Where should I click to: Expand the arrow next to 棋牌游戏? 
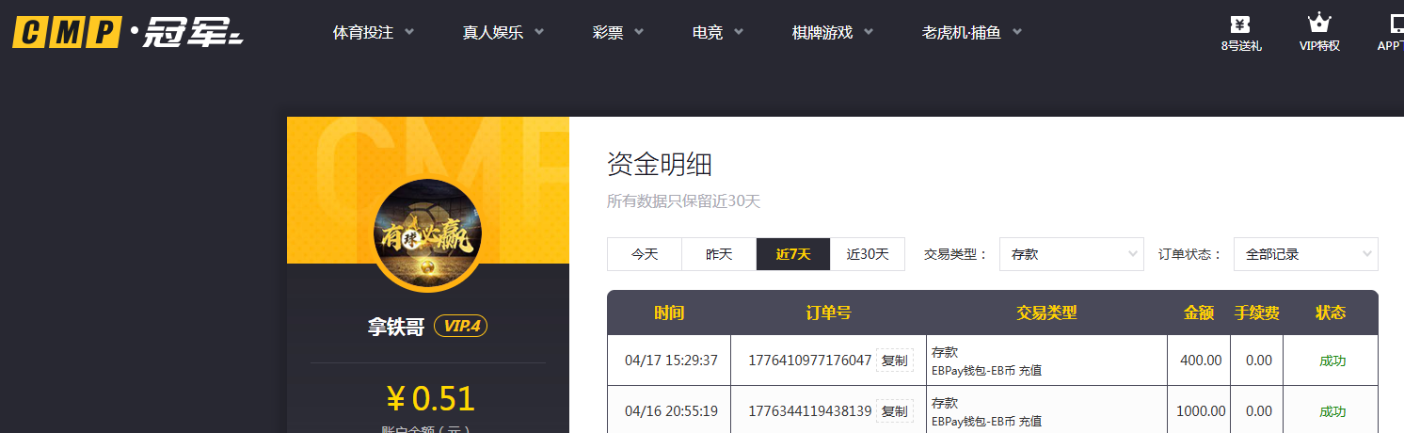[869, 32]
